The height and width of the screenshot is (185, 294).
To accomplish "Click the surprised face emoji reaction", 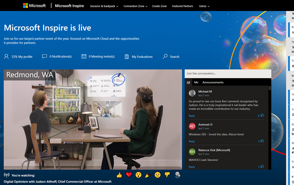I will tap(138, 175).
